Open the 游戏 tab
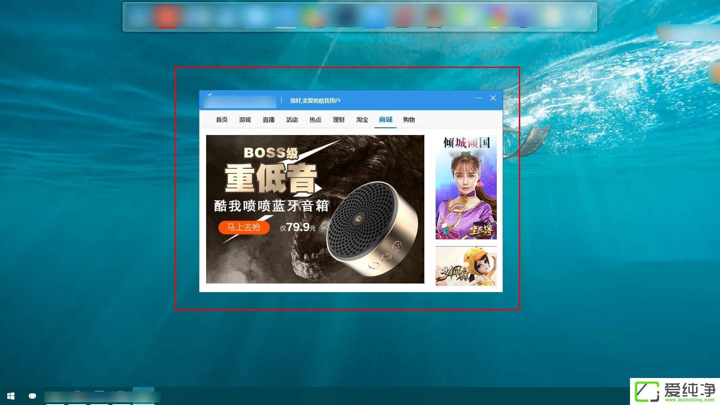Image resolution: width=720 pixels, height=405 pixels. (x=244, y=120)
